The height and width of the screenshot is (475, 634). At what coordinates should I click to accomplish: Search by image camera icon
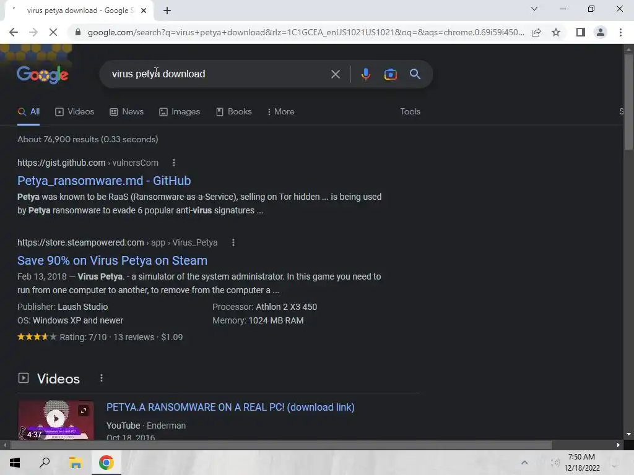[x=390, y=74]
